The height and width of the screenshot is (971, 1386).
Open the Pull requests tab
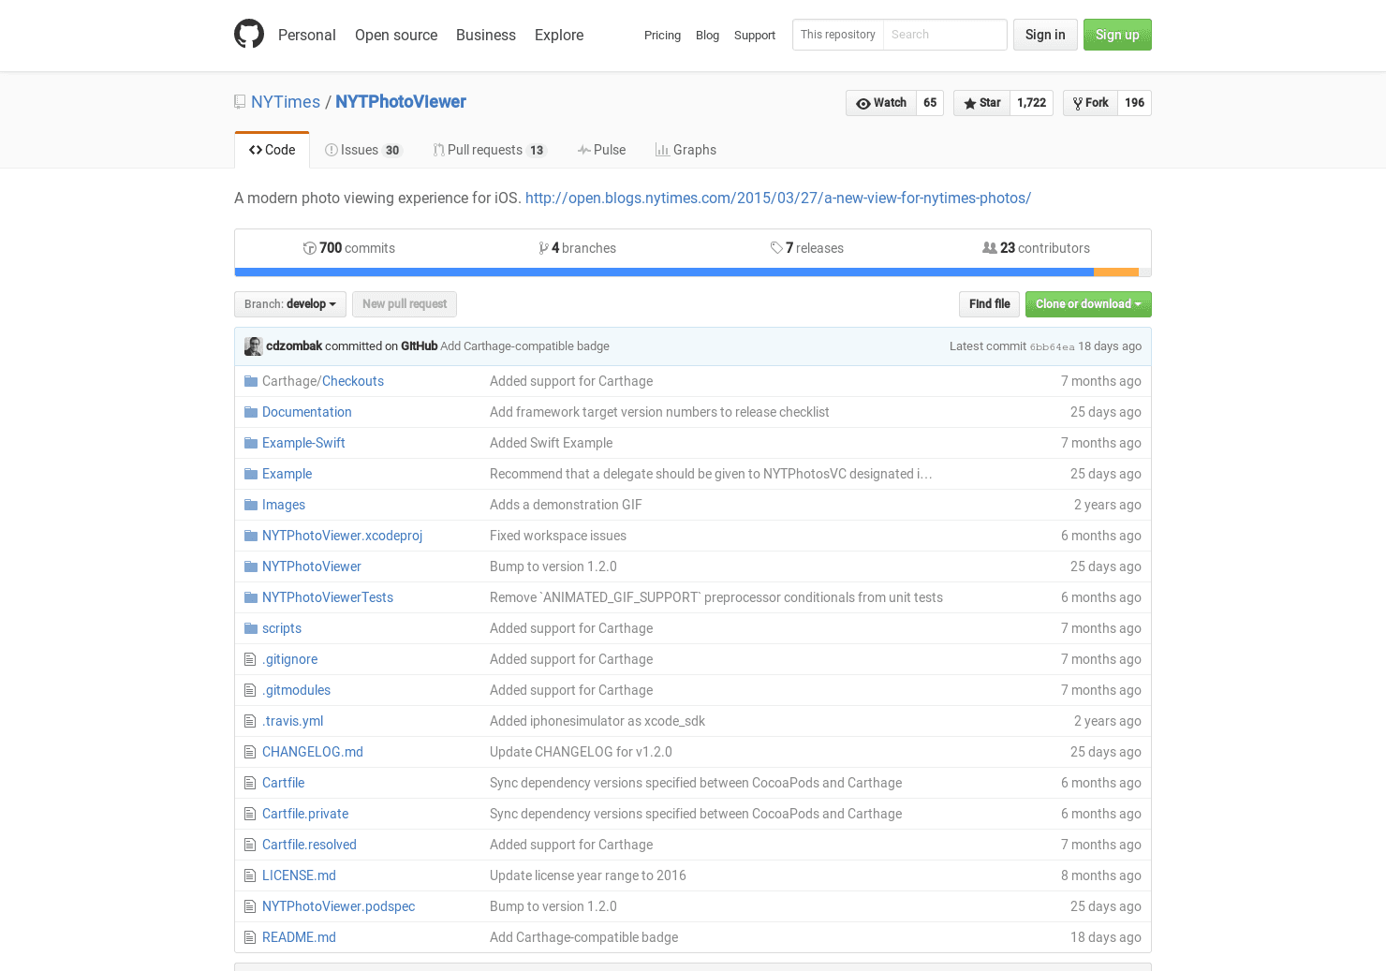488,150
